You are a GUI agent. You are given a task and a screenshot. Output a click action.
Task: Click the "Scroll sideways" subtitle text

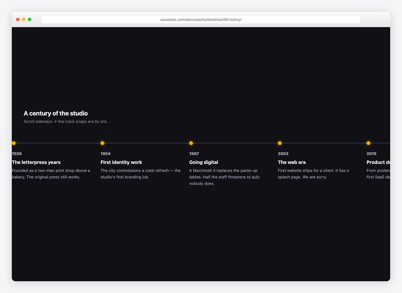tap(66, 122)
